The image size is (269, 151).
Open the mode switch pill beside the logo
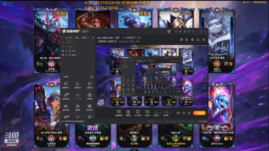[85, 31]
